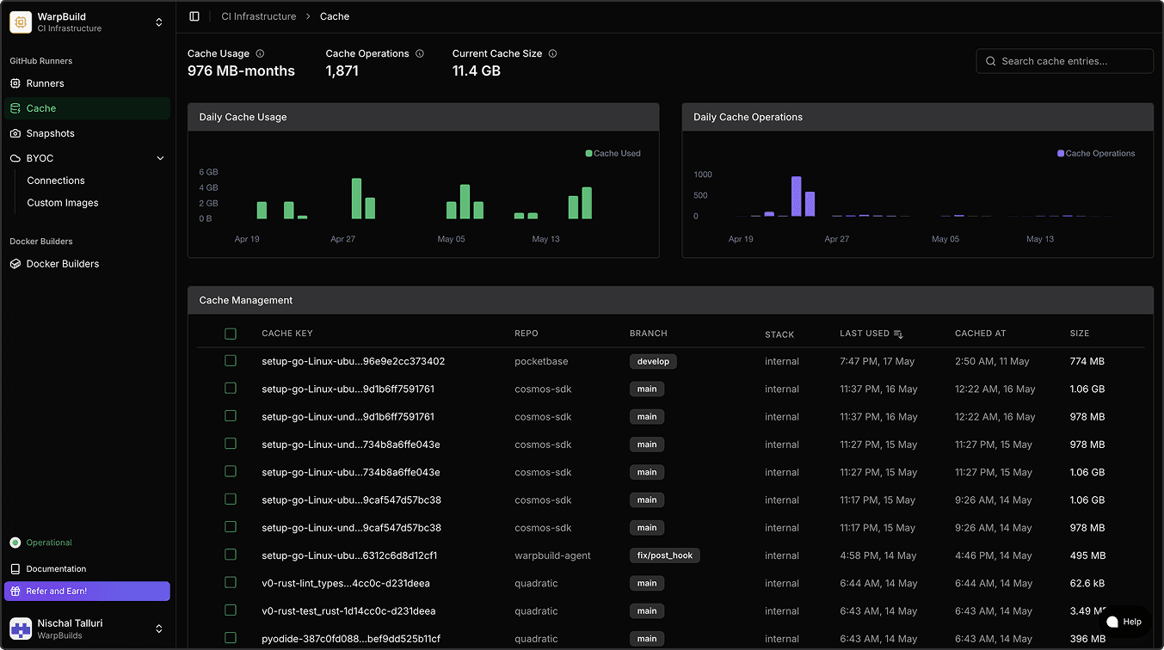Check the select-all checkbox in Cache Management header
1164x650 pixels.
(230, 334)
